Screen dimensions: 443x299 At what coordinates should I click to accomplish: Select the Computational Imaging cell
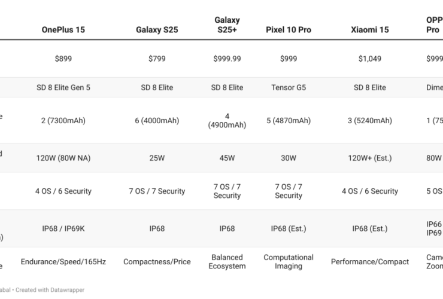(x=289, y=262)
